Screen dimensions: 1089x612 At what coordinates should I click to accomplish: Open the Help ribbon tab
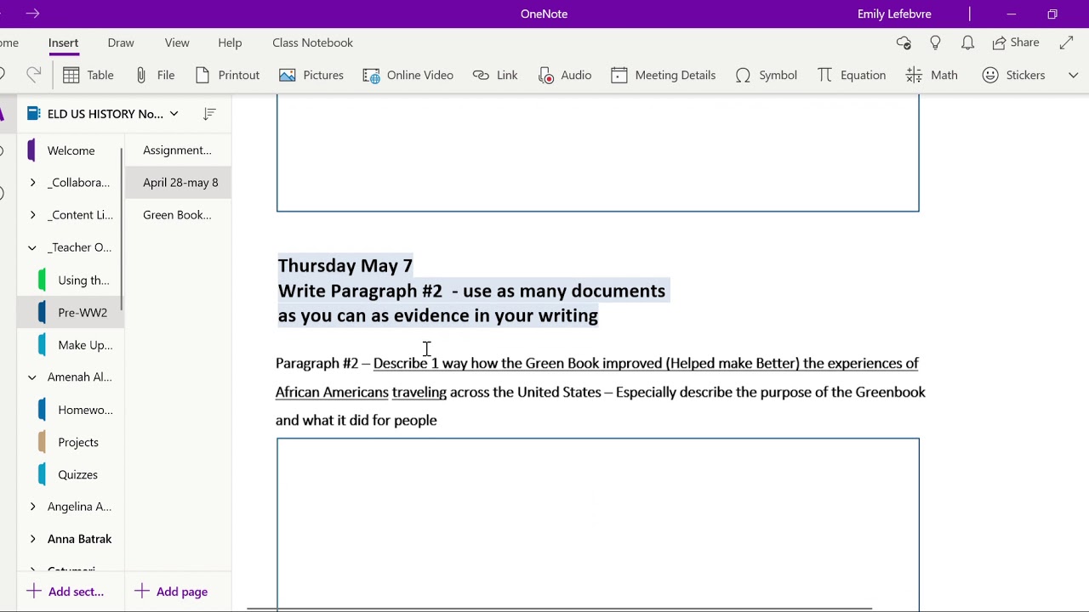coord(230,42)
